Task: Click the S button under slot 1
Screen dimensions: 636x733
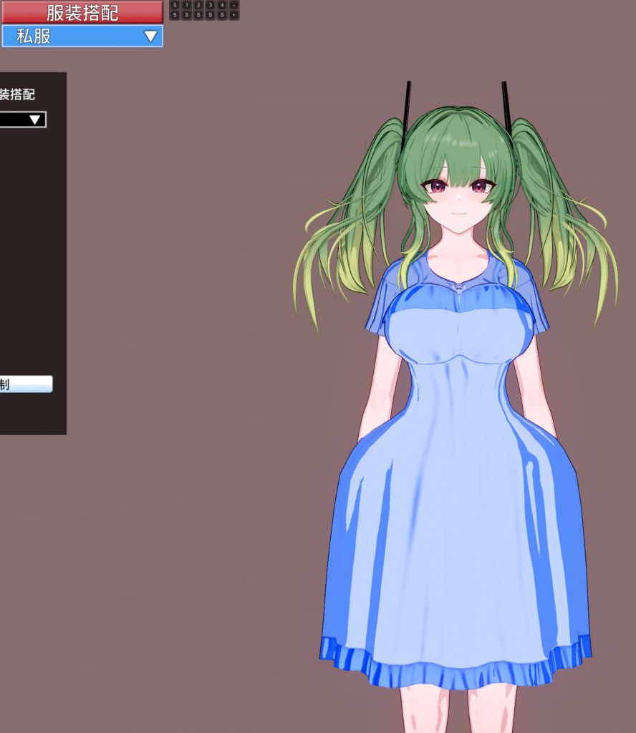Action: 186,15
